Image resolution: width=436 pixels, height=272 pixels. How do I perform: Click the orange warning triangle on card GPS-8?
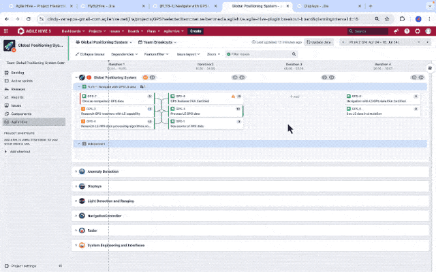pos(233,97)
